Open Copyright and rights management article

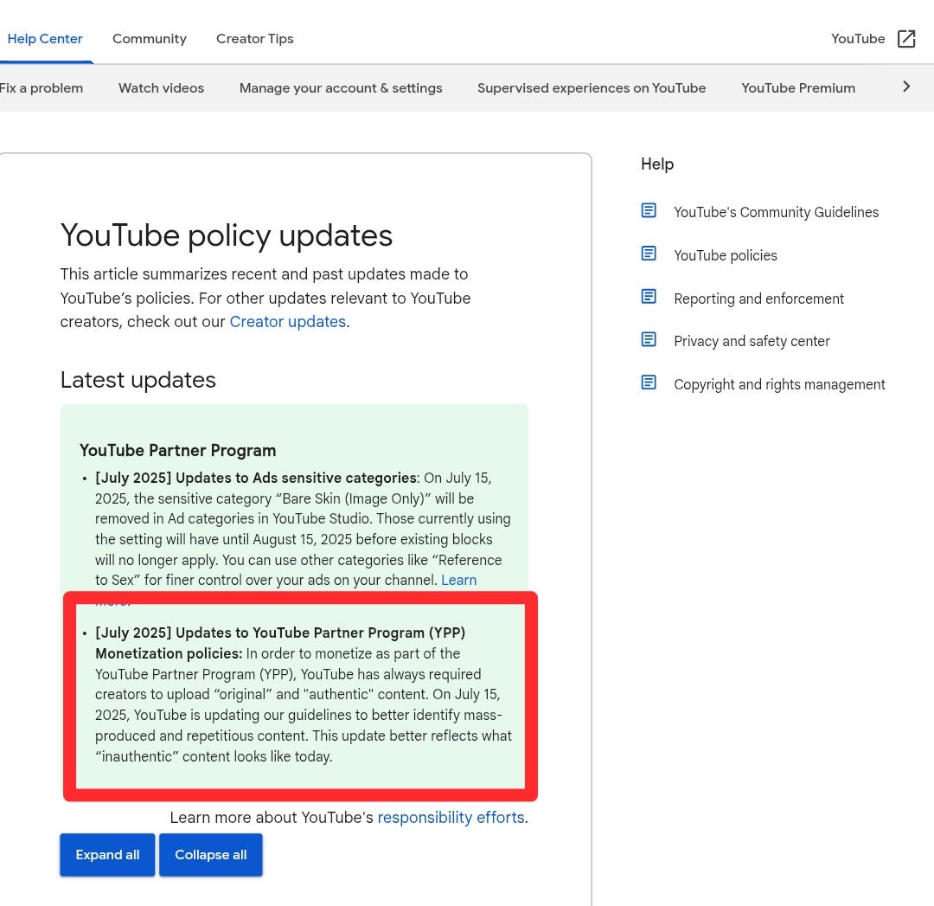(780, 384)
